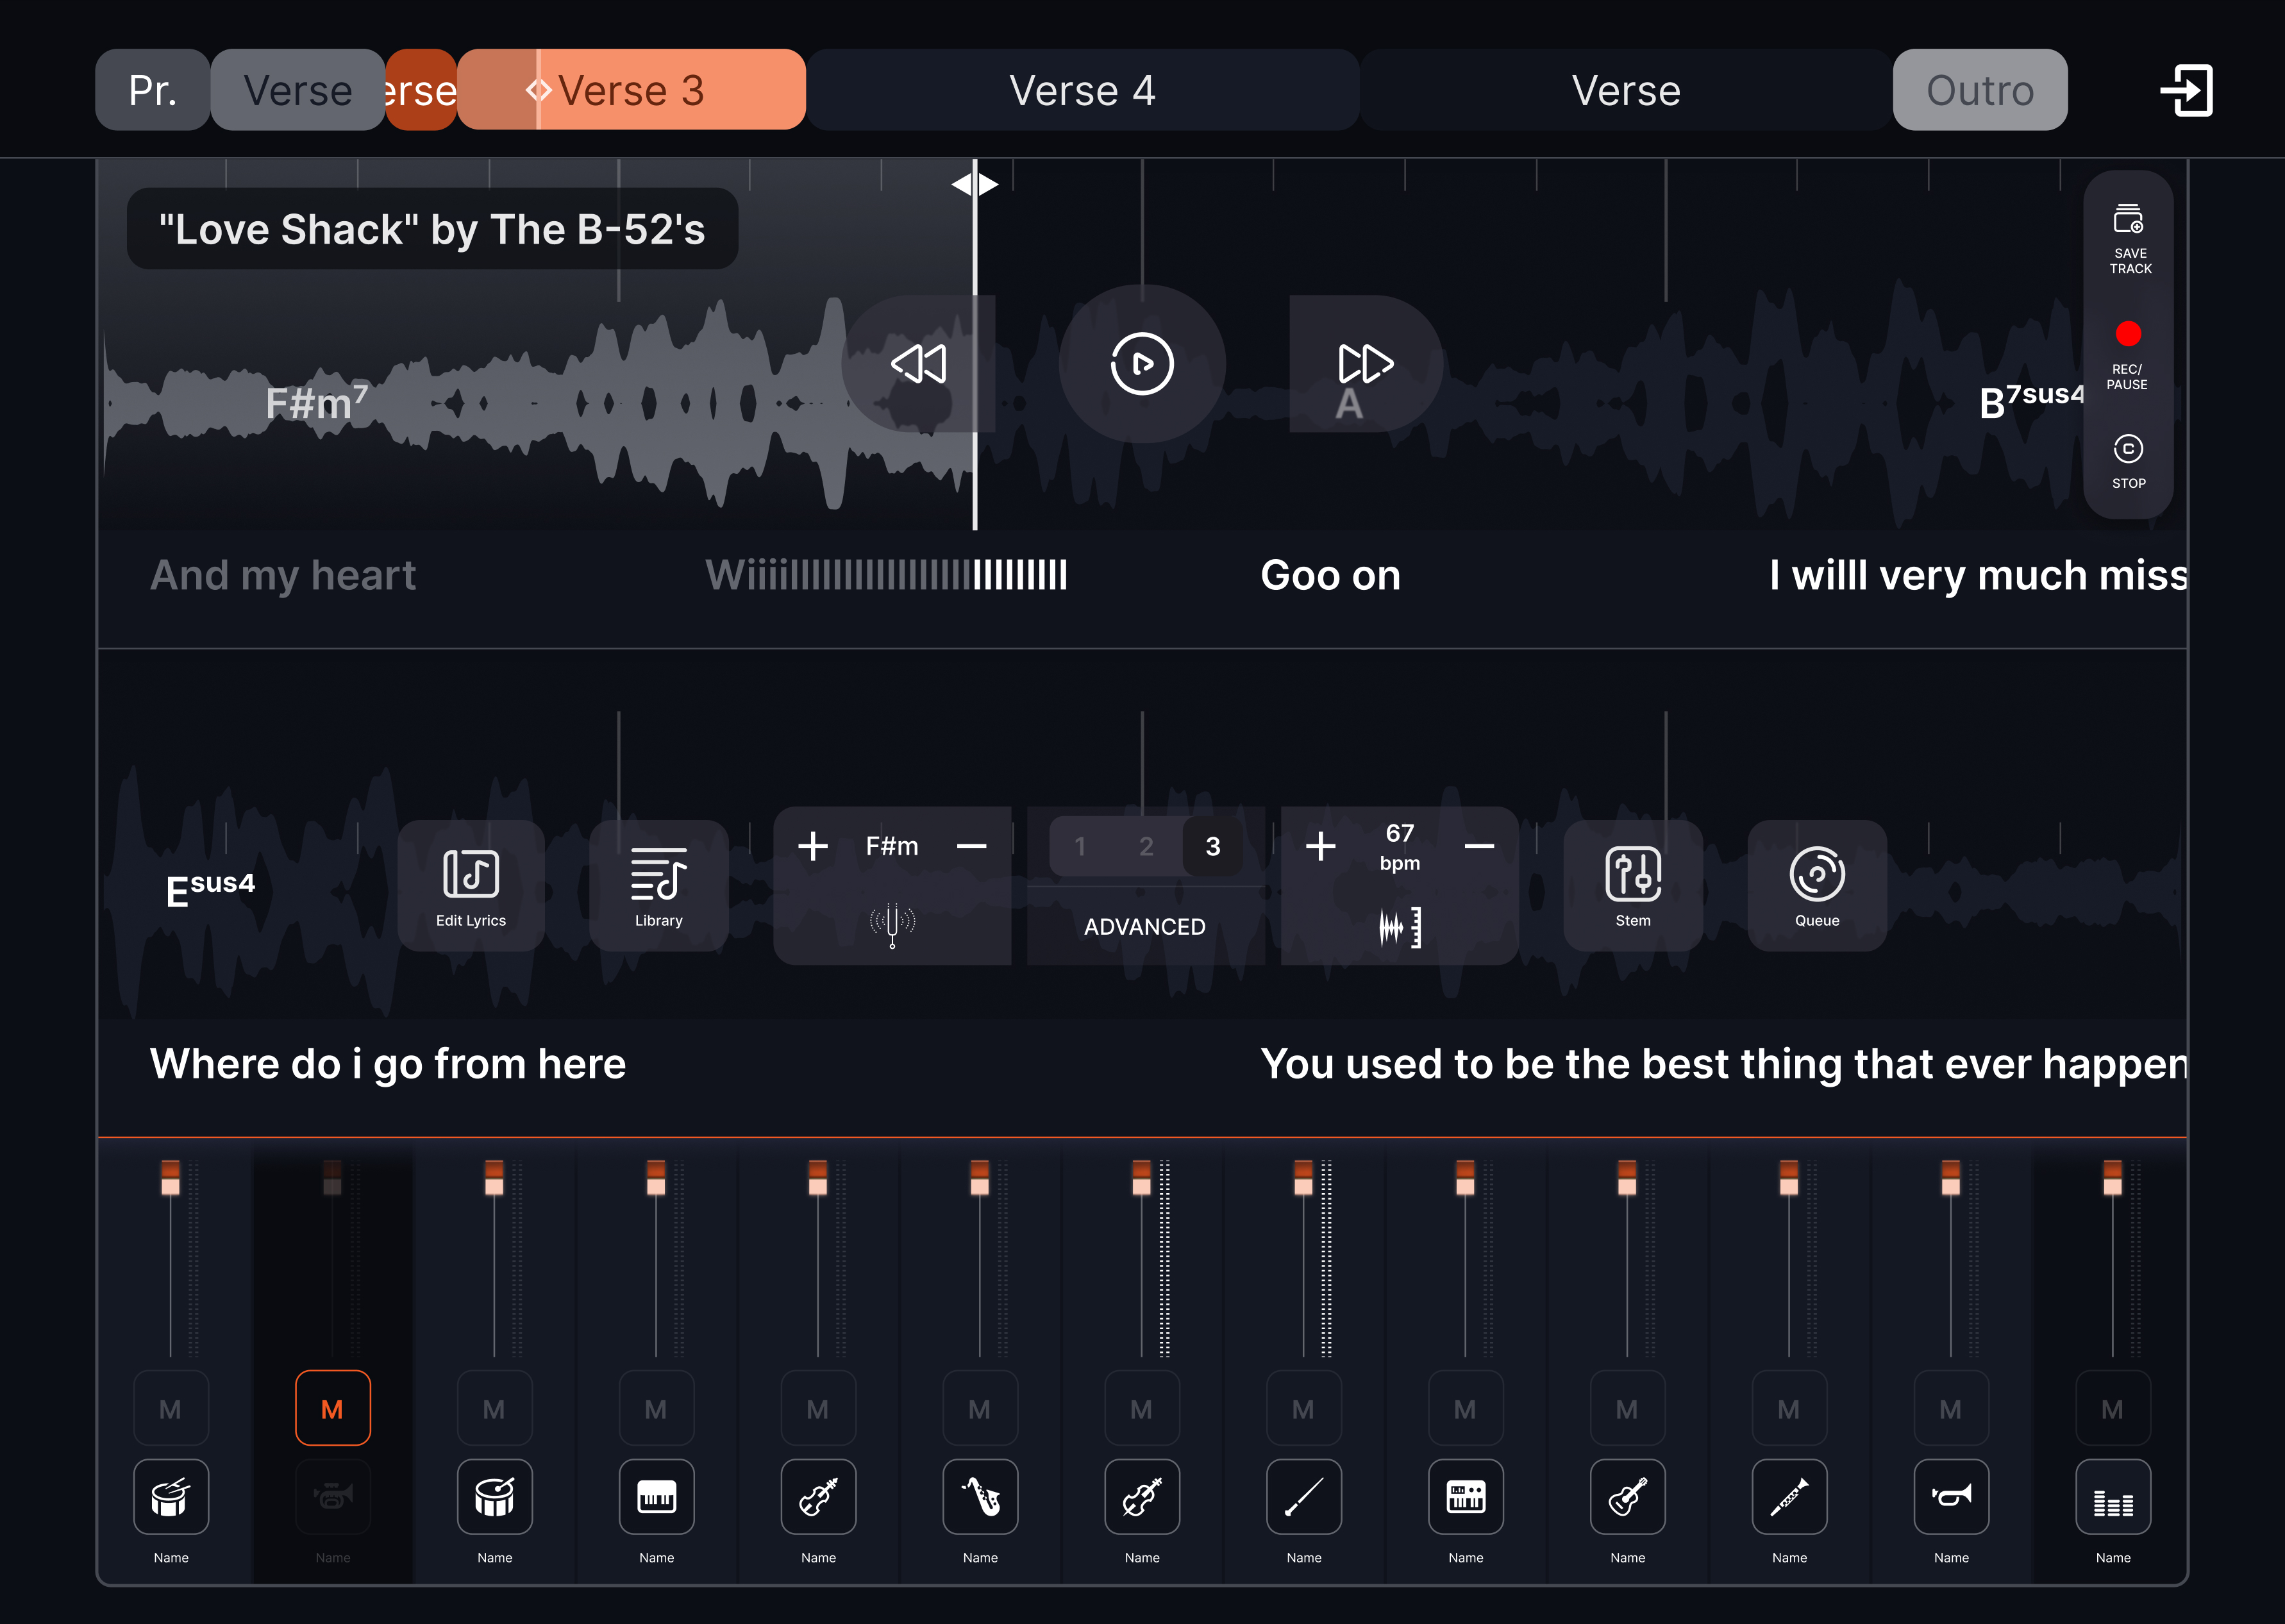Screen dimensions: 2285x1624
Task: Select option 1 in the number selector
Action: tap(1080, 847)
